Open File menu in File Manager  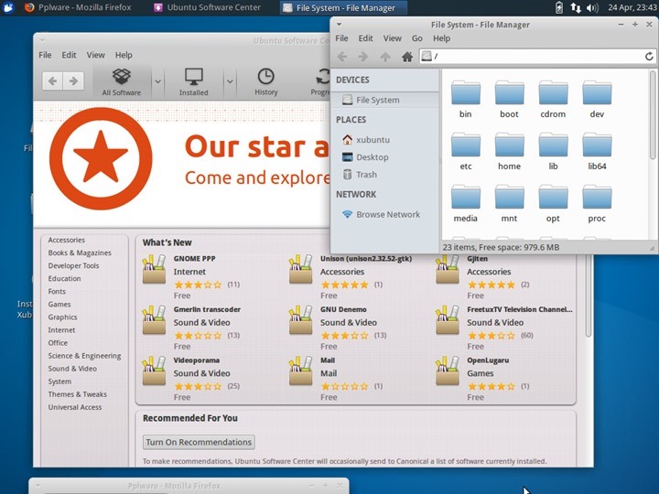pyautogui.click(x=341, y=38)
